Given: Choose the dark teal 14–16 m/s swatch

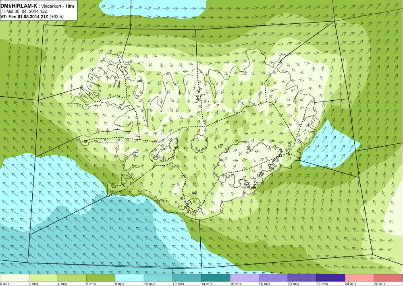Looking at the screenshot, I should [216, 278].
